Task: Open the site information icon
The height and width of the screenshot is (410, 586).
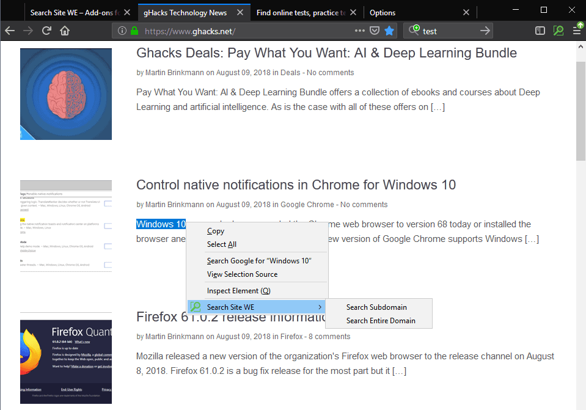Action: pyautogui.click(x=121, y=30)
